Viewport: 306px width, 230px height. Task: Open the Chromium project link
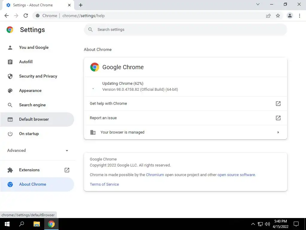155,175
